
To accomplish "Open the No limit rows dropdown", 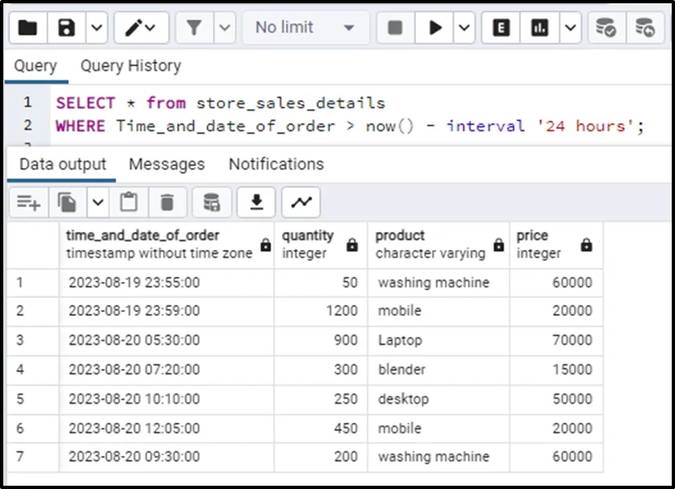I will (305, 28).
